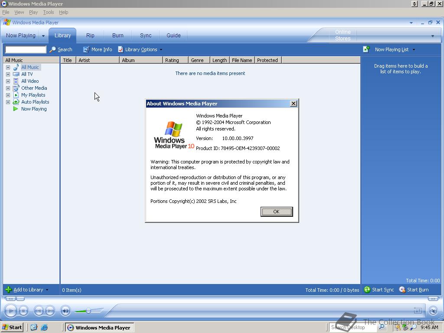Click the More Info icon

[86, 49]
